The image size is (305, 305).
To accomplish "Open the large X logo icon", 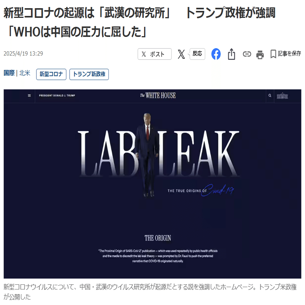I will coord(181,54).
